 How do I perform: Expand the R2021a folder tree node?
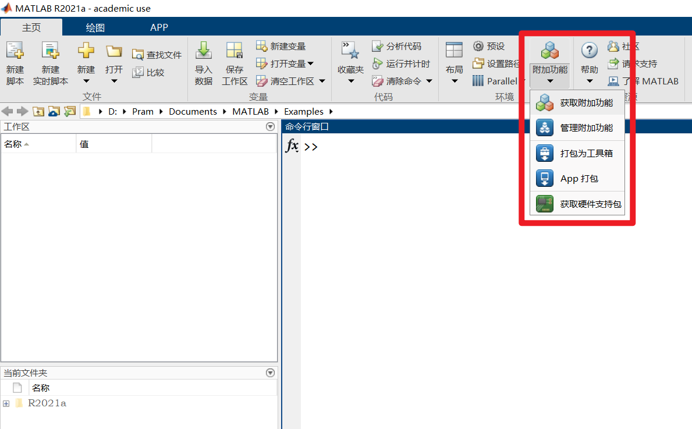tap(6, 403)
